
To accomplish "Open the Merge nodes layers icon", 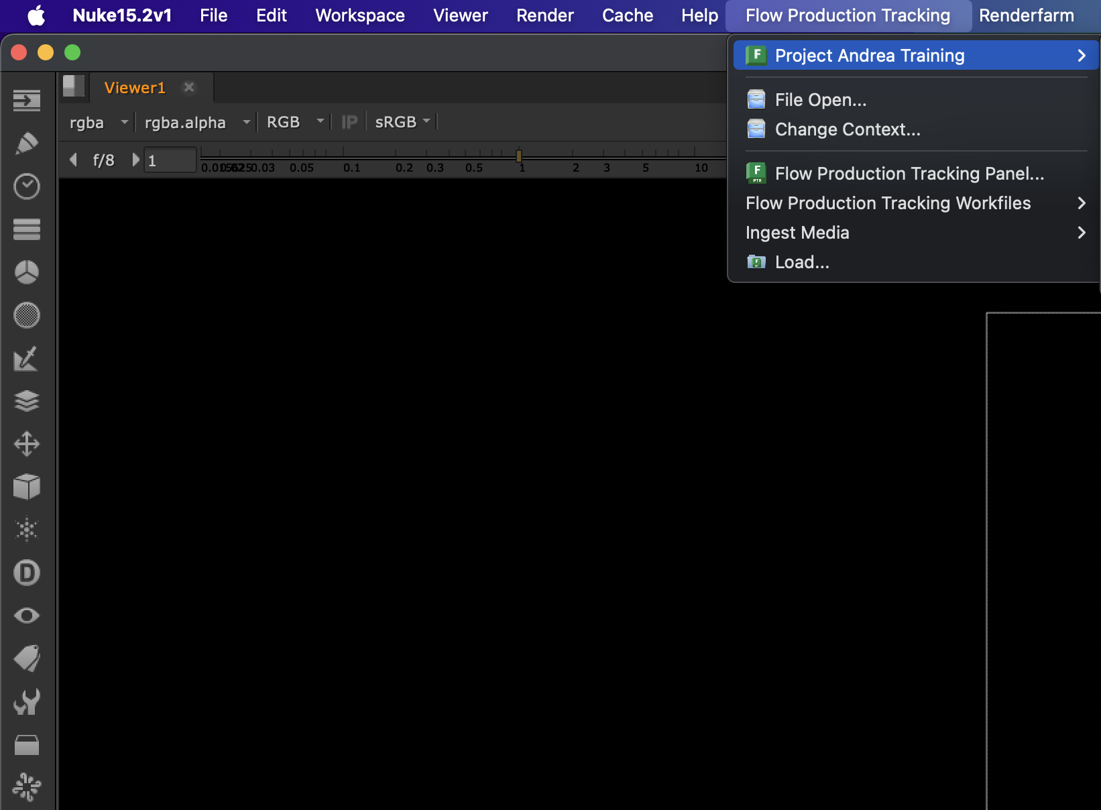I will pyautogui.click(x=27, y=401).
